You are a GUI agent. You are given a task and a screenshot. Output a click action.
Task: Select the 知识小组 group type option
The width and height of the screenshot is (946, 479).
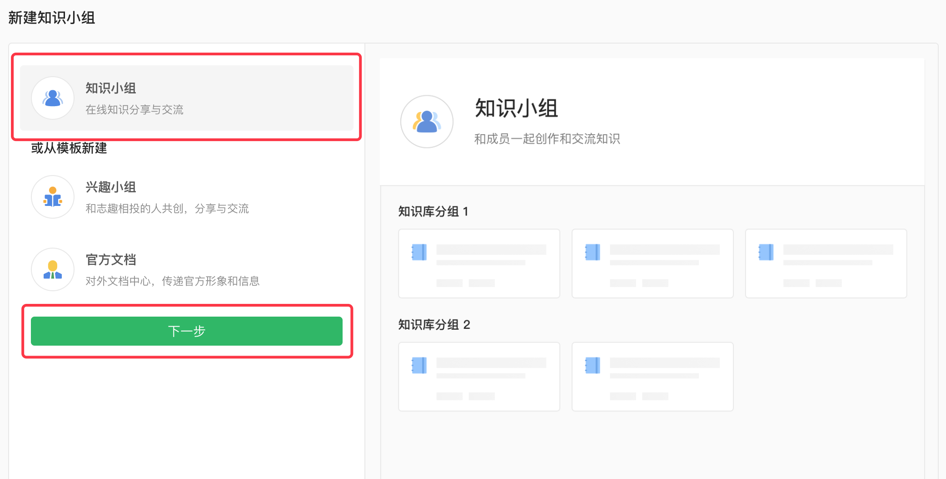point(187,98)
